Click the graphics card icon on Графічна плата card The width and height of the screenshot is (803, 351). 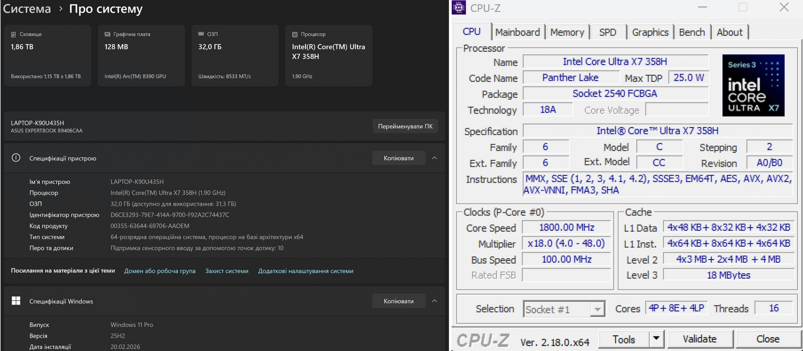[x=107, y=34]
